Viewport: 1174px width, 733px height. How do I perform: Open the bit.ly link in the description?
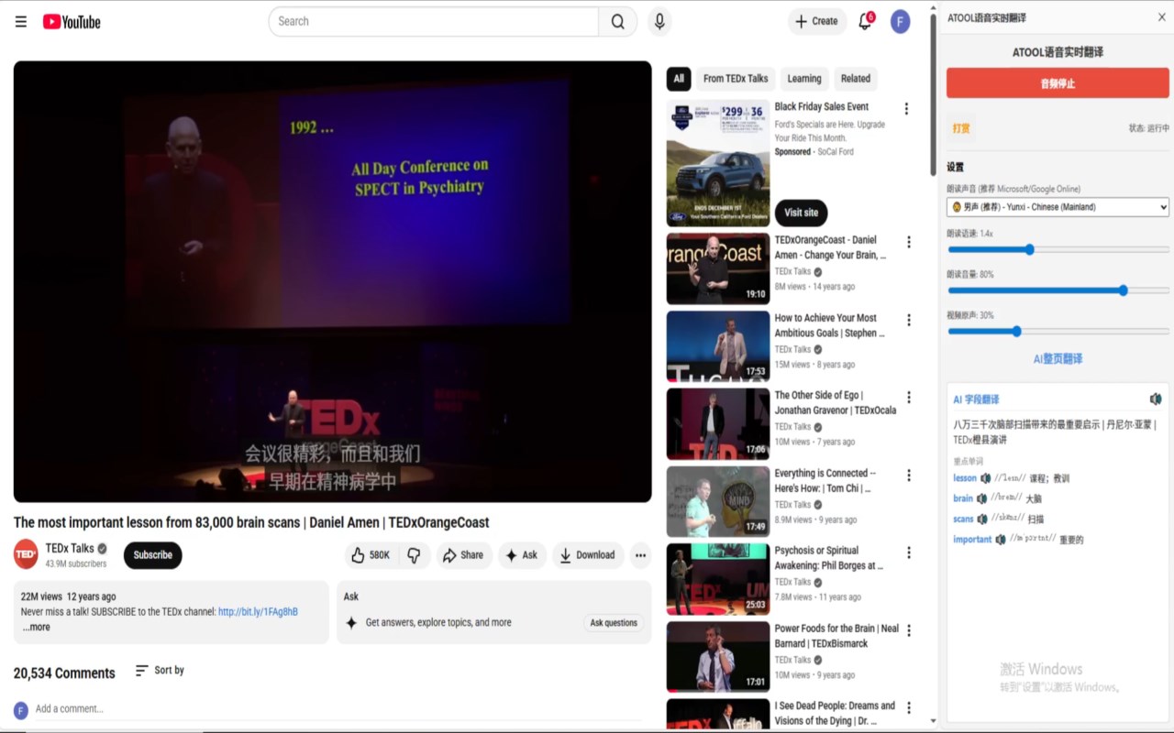tap(258, 612)
